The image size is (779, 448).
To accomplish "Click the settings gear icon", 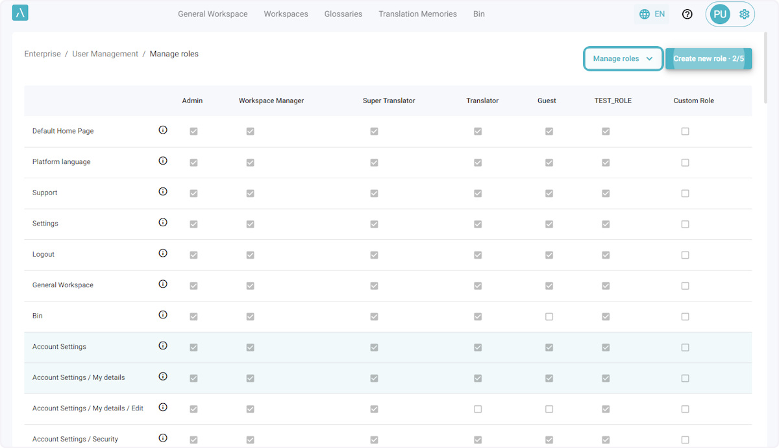I will tap(744, 14).
